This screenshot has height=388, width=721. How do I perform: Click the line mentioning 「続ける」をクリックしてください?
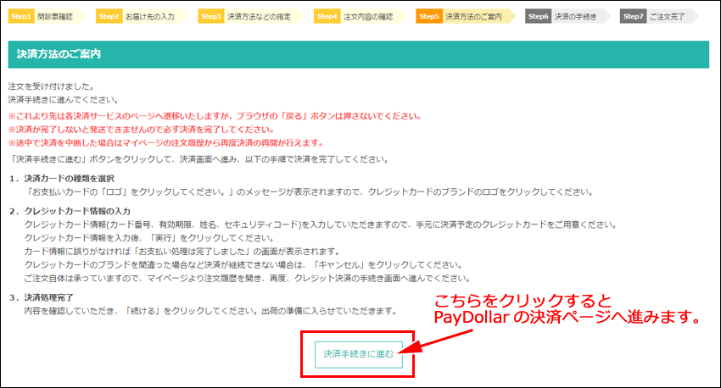point(211,311)
